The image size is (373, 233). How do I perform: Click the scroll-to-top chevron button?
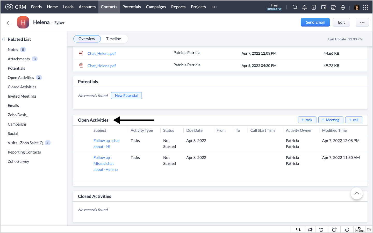point(356,193)
